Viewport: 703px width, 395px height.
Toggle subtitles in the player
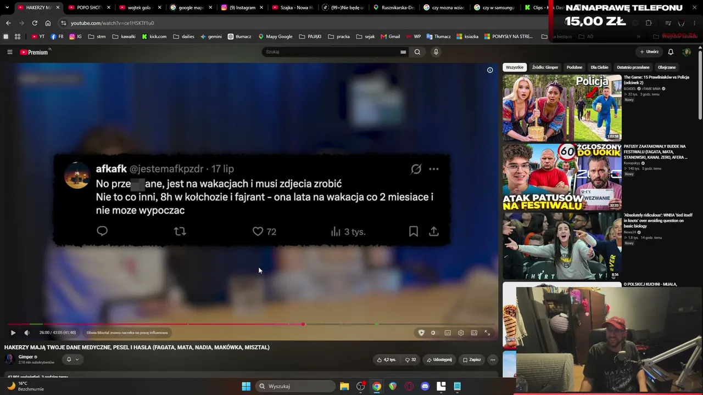coord(448,332)
